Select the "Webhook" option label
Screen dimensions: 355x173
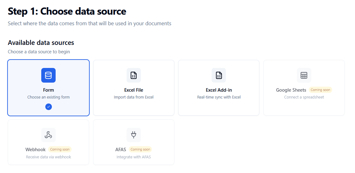pos(36,150)
